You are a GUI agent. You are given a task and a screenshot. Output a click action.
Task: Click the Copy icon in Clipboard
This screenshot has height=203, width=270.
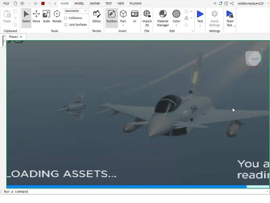click(15, 11)
